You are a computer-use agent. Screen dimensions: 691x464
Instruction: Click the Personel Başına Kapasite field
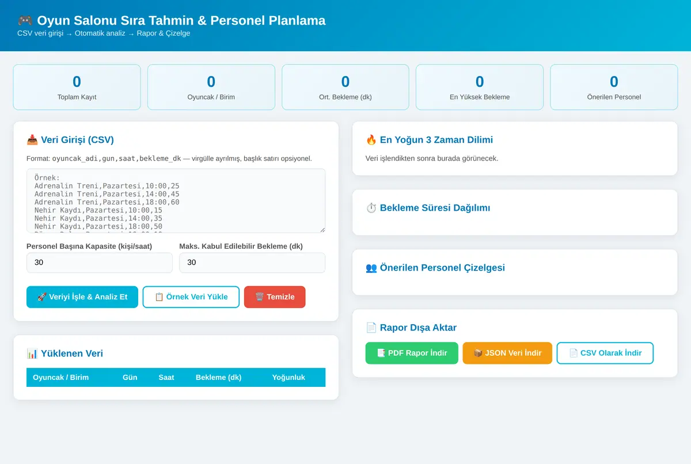coord(100,263)
